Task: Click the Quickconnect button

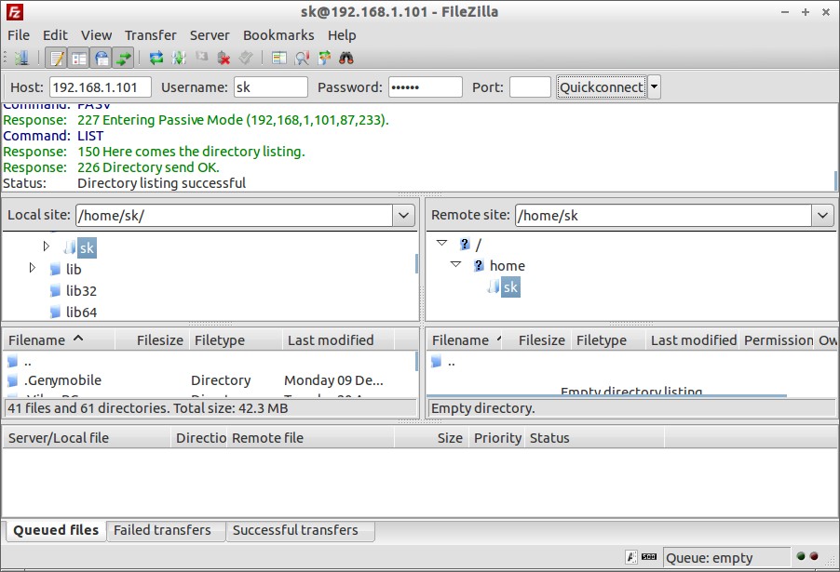Action: (601, 87)
